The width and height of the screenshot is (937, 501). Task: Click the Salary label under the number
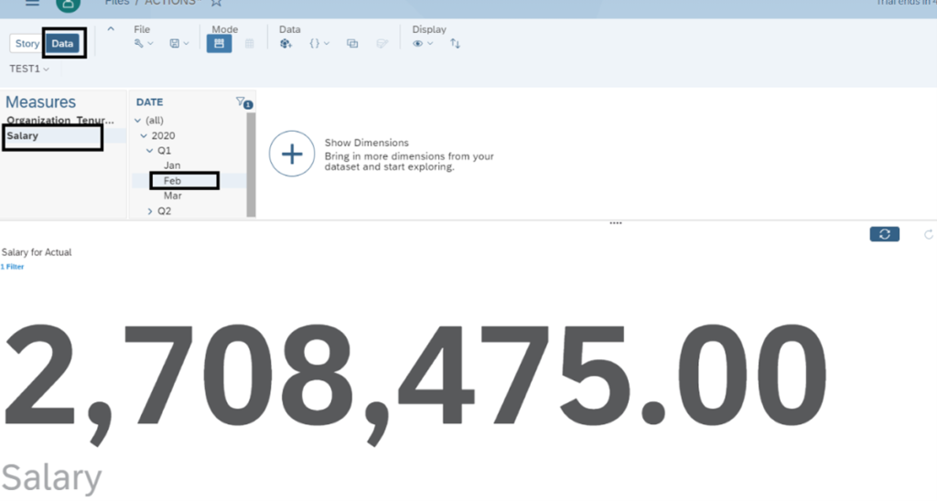pyautogui.click(x=51, y=478)
